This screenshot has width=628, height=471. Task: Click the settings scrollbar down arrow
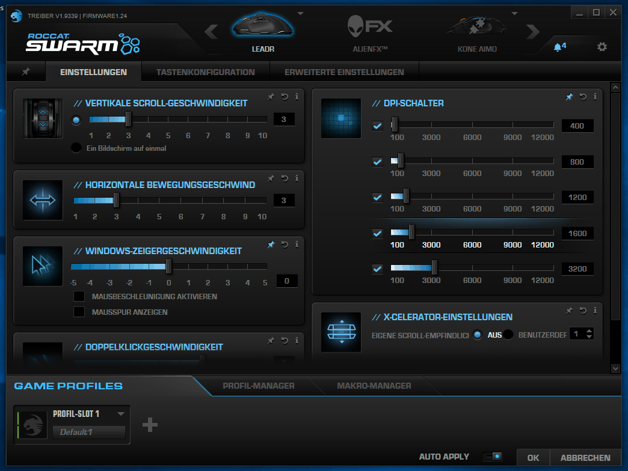pyautogui.click(x=615, y=369)
